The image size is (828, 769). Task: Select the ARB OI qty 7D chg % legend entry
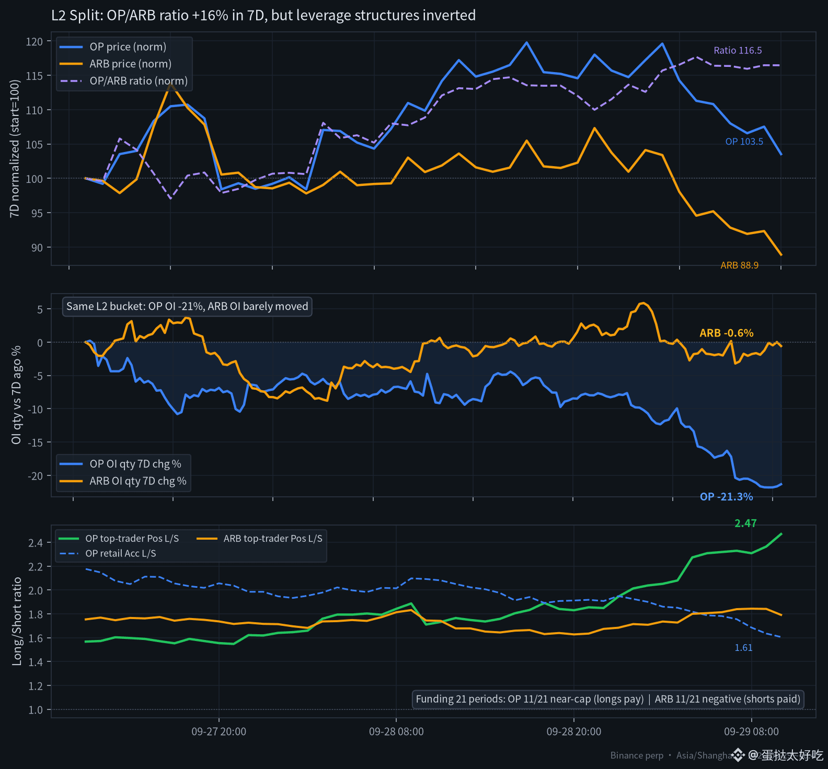(x=123, y=481)
